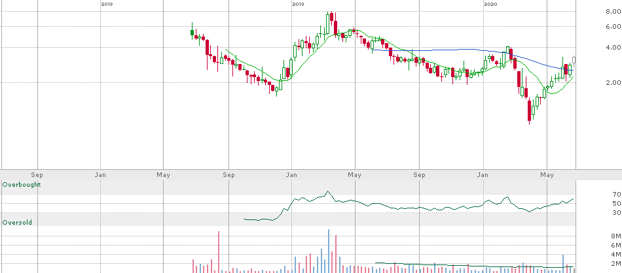Pick the 30 level label on the RSI scale
Image resolution: width=622 pixels, height=273 pixels.
pos(617,212)
